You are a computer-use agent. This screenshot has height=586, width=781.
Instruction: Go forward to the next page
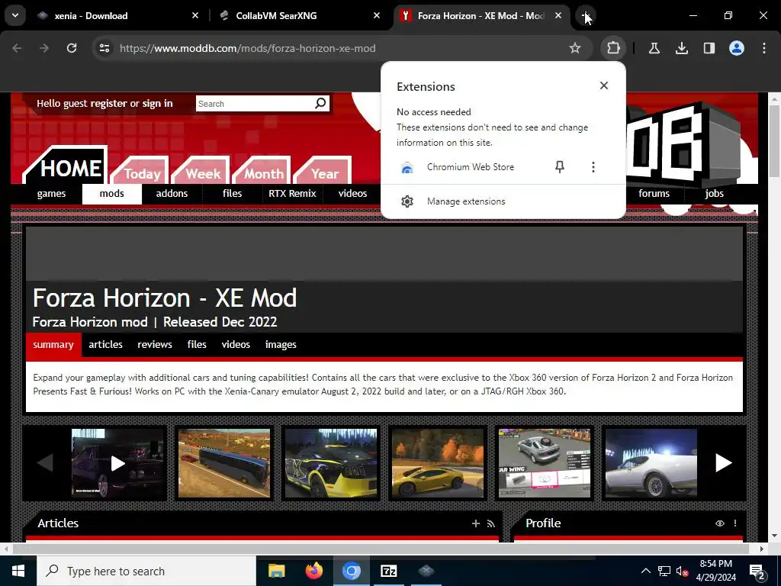[x=44, y=48]
